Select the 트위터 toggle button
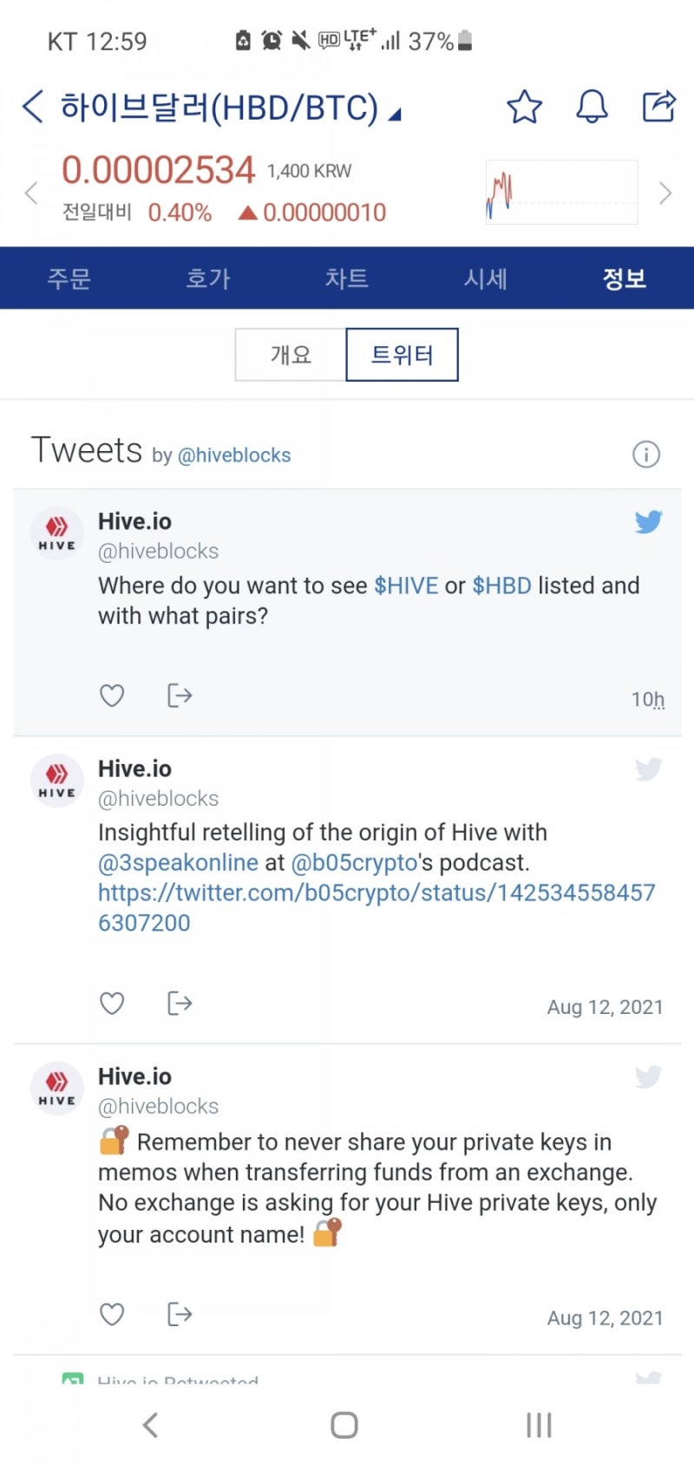Viewport: 694px width, 1465px height. pos(402,355)
